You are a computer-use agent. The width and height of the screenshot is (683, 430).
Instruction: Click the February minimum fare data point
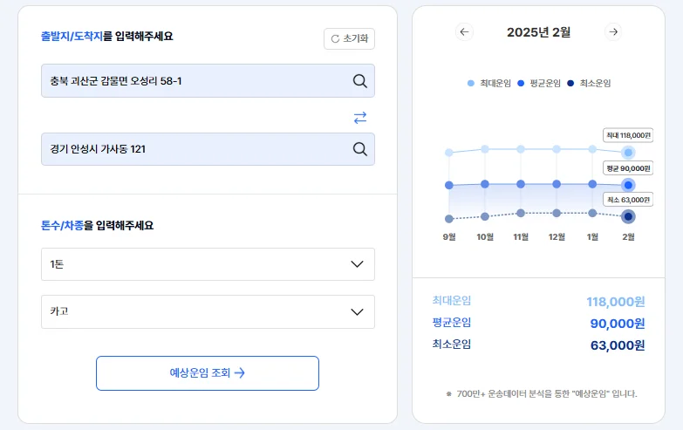(628, 216)
